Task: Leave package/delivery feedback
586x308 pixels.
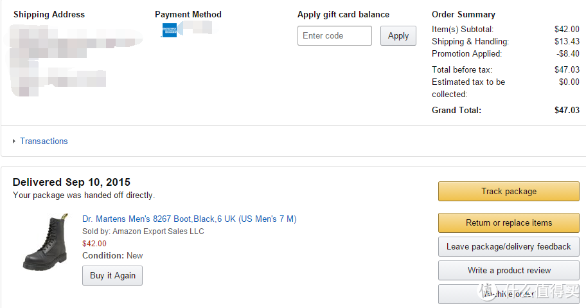Action: coord(509,247)
